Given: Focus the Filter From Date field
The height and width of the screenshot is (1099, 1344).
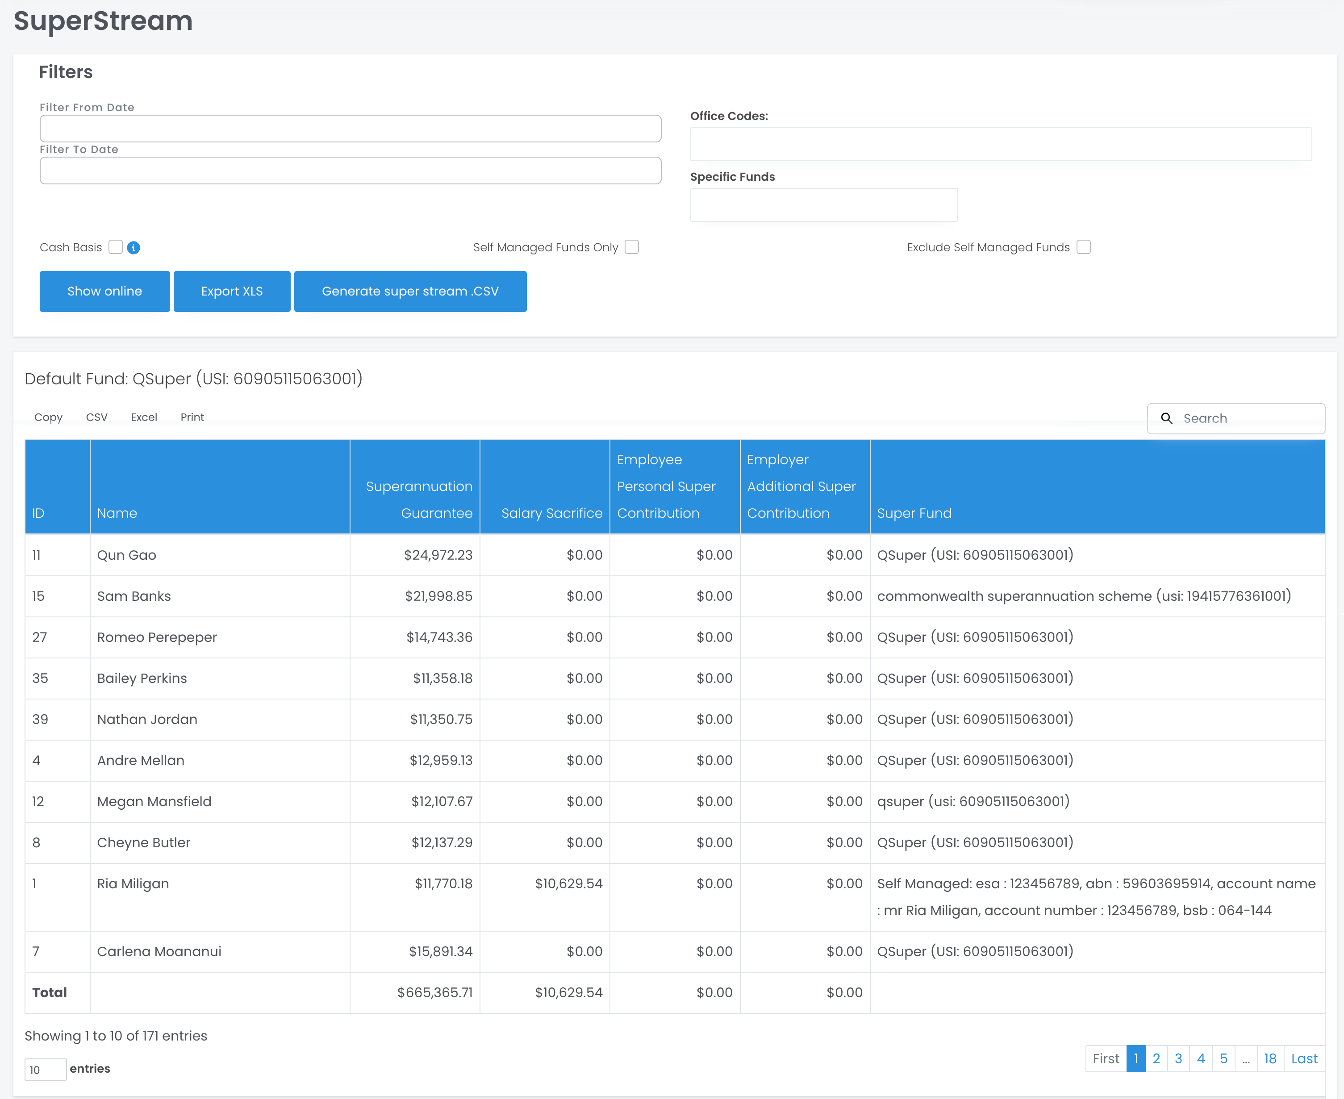Looking at the screenshot, I should click(350, 129).
